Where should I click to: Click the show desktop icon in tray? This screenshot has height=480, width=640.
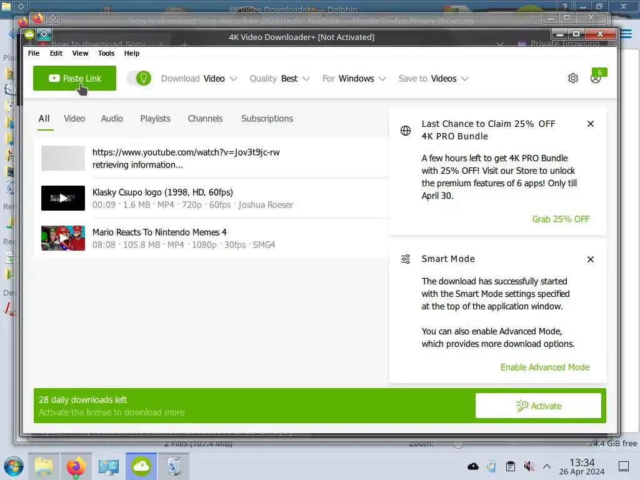pos(624,466)
